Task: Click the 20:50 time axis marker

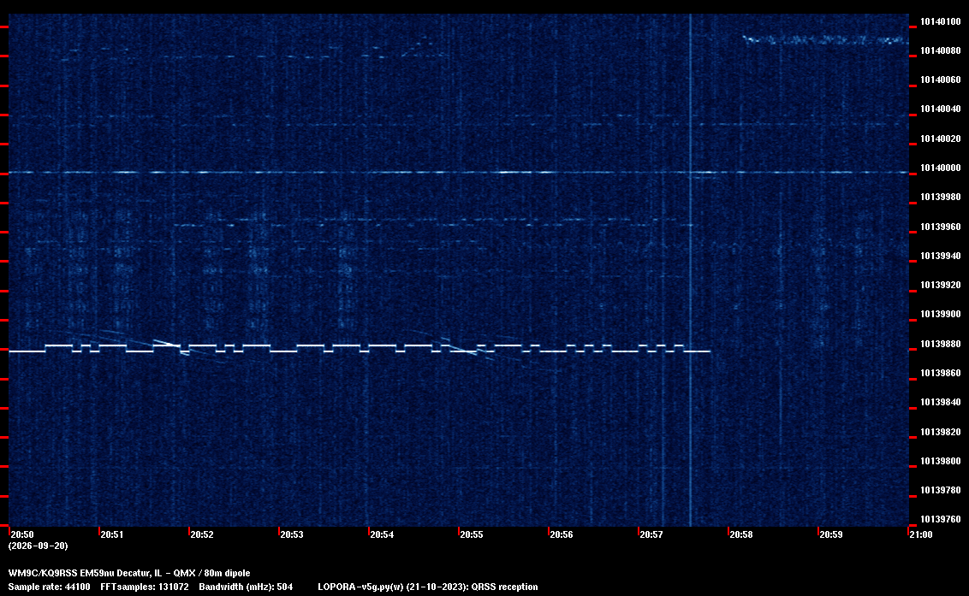Action: [x=22, y=534]
